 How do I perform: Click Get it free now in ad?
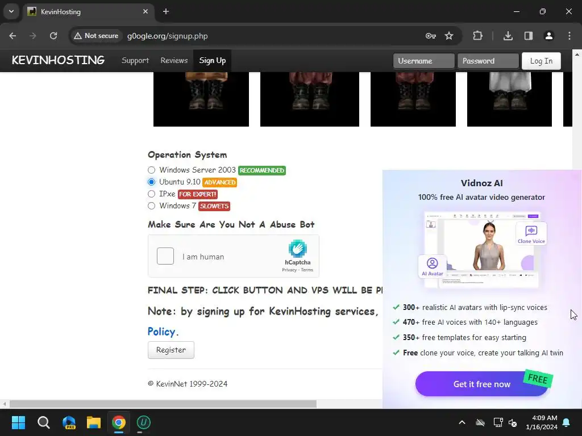tap(482, 384)
